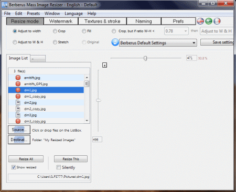Select dm3.jpg in the image list

(x=46, y=115)
